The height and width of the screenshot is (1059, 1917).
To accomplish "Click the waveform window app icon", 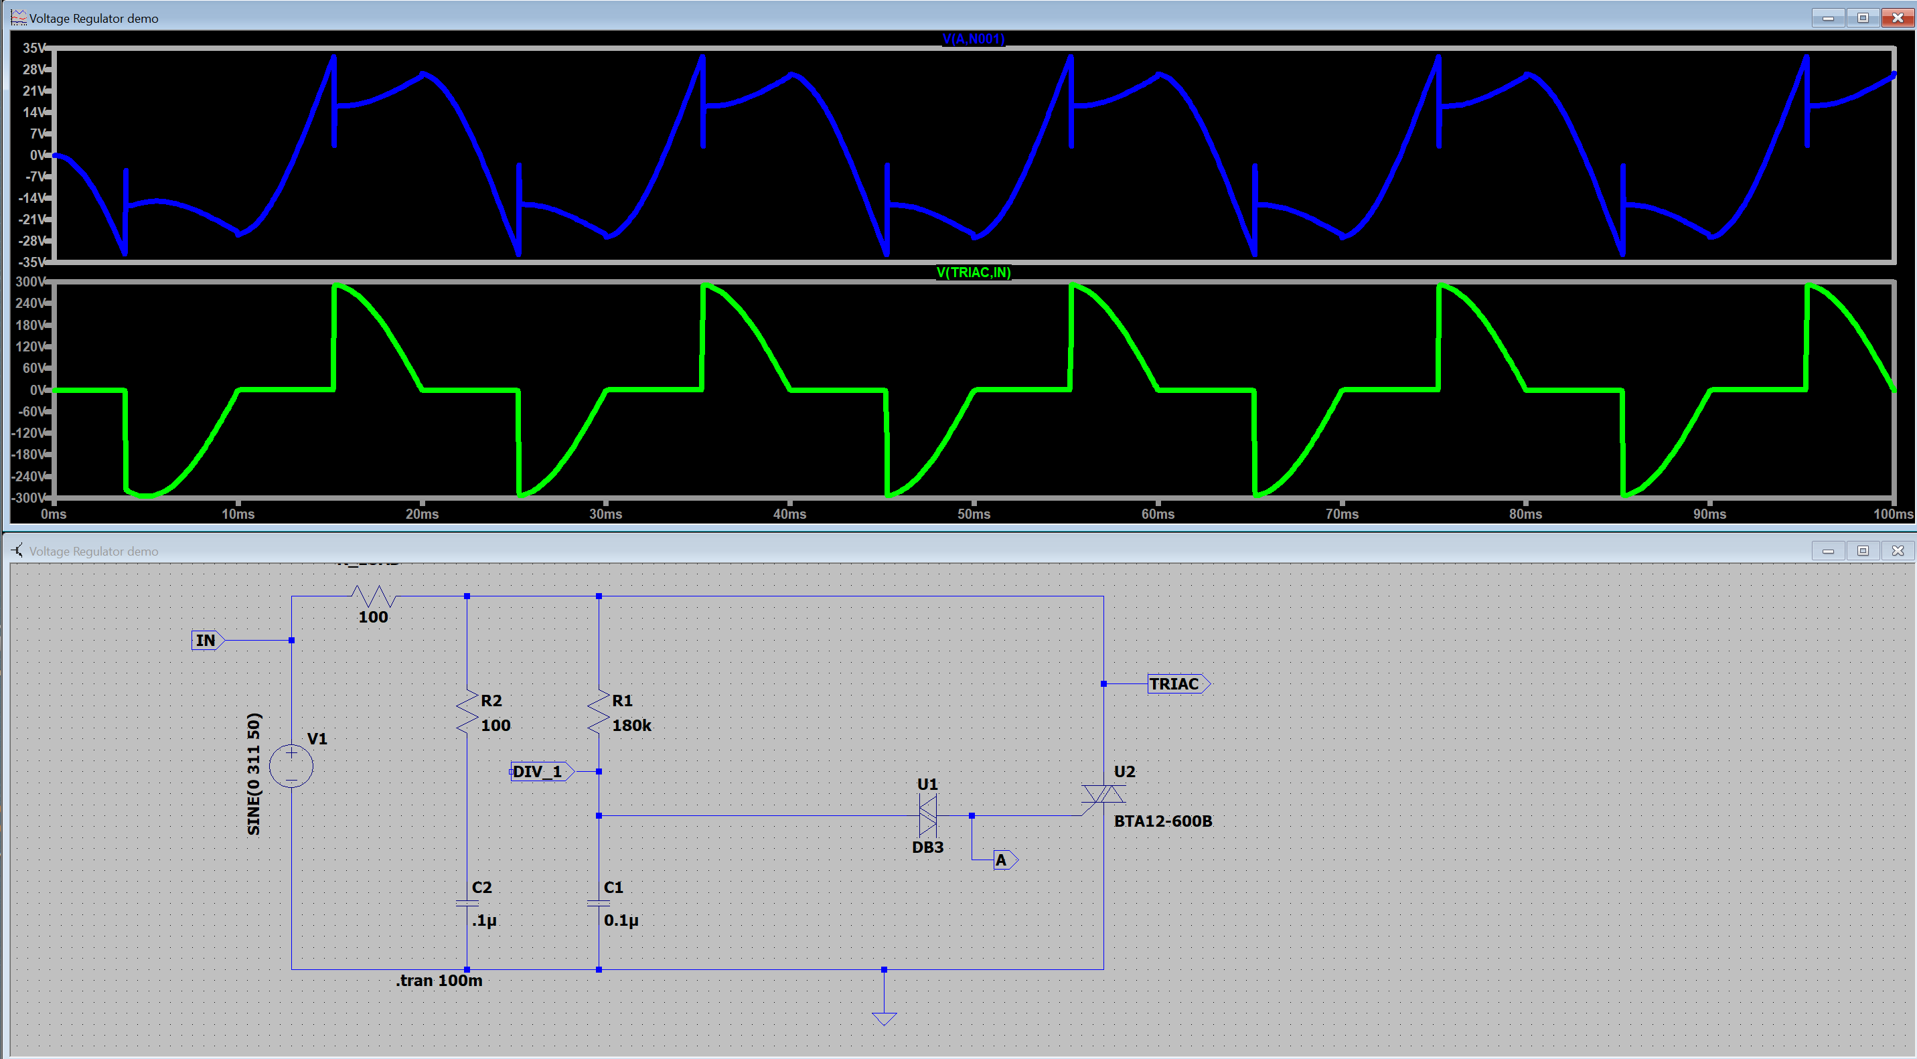I will click(x=19, y=17).
